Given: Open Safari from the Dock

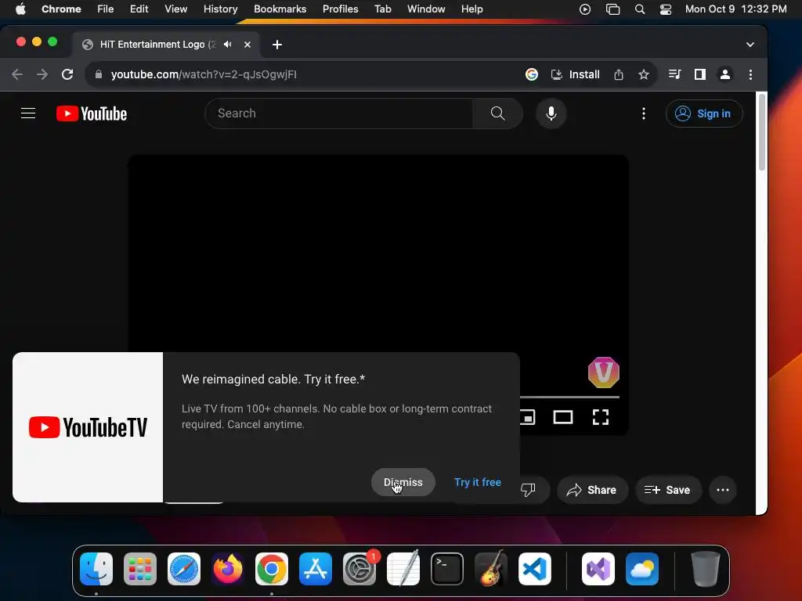Looking at the screenshot, I should point(183,569).
